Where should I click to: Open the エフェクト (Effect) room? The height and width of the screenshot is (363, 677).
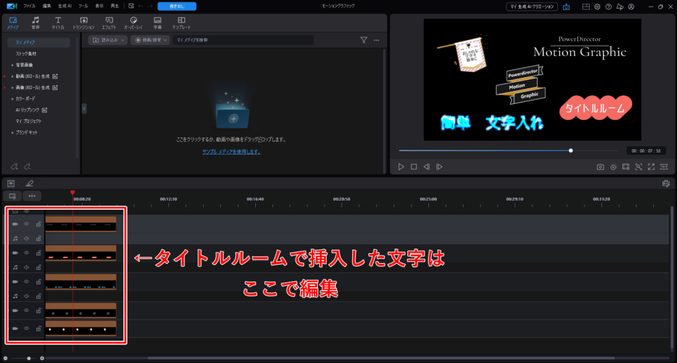click(x=109, y=23)
